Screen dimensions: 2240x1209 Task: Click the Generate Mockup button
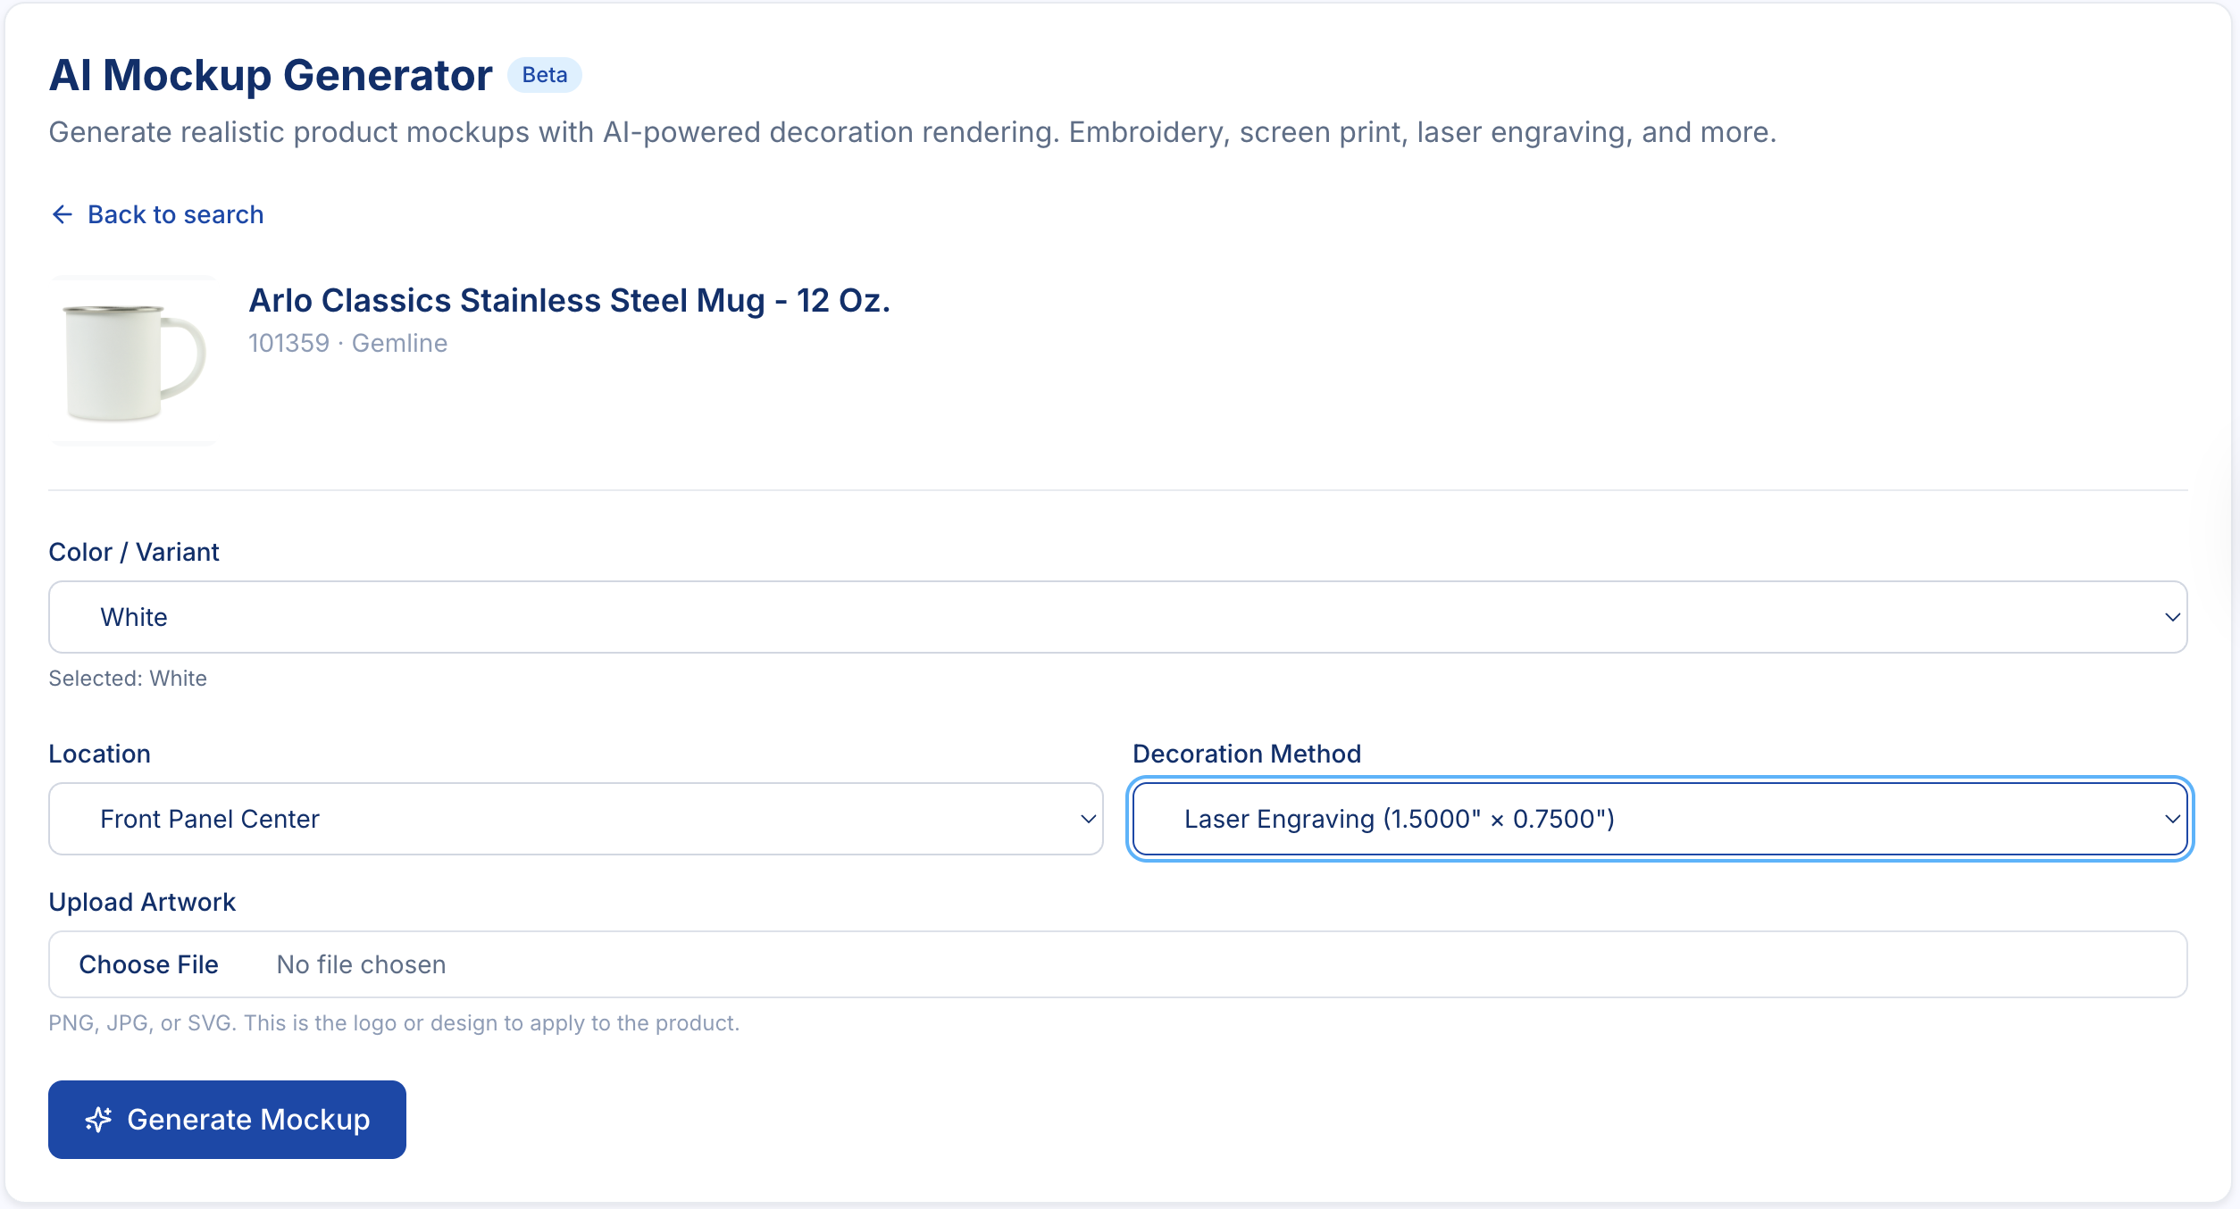[x=226, y=1119]
